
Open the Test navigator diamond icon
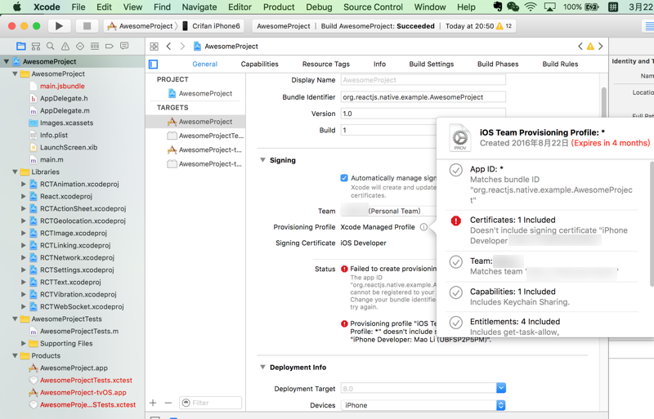click(x=80, y=46)
